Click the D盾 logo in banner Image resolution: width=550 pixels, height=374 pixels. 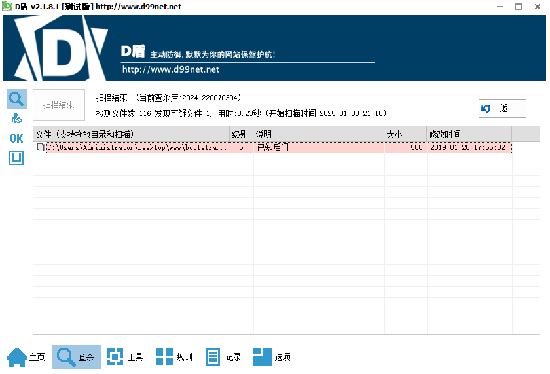pyautogui.click(x=62, y=48)
